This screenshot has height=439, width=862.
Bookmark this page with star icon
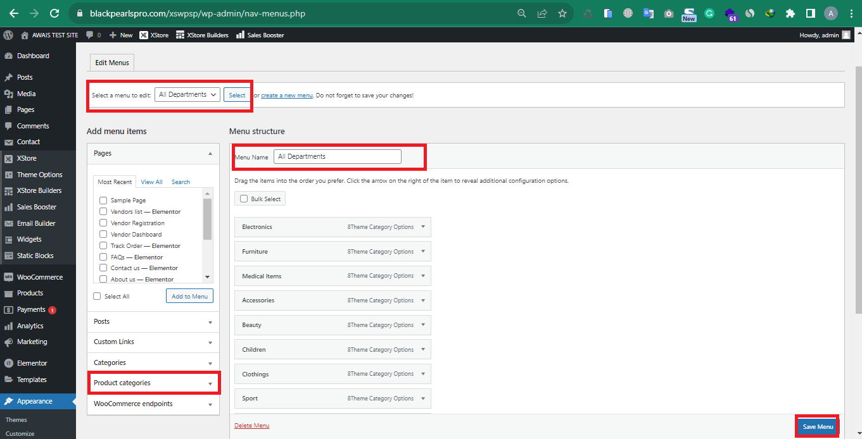(x=562, y=13)
